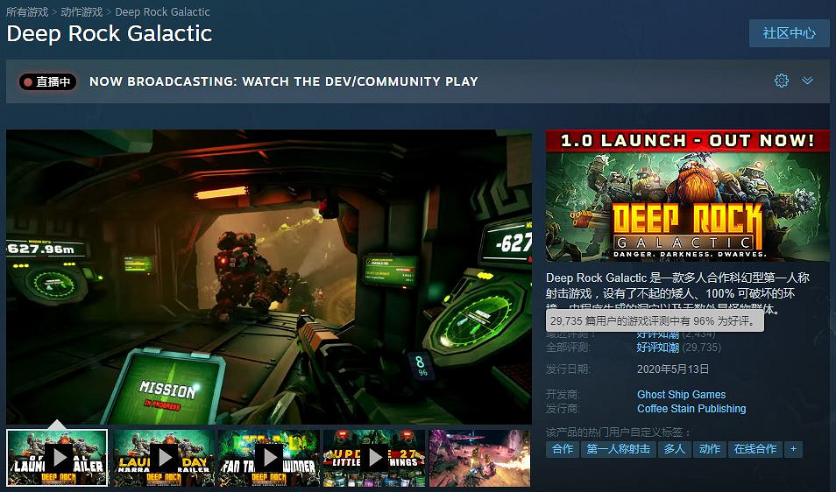This screenshot has width=836, height=492.
Task: Click Deep Rock Galactic breadcrumb link
Action: click(x=163, y=12)
